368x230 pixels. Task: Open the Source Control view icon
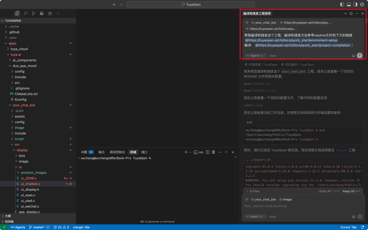[33, 14]
